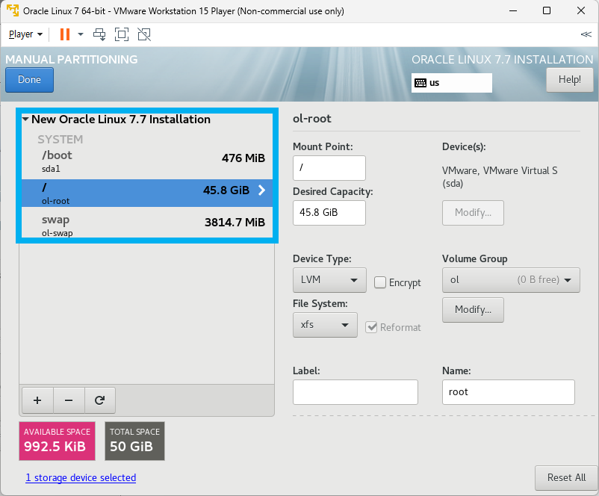This screenshot has width=599, height=496.
Task: Maximize the VMware Player window
Action: (x=547, y=10)
